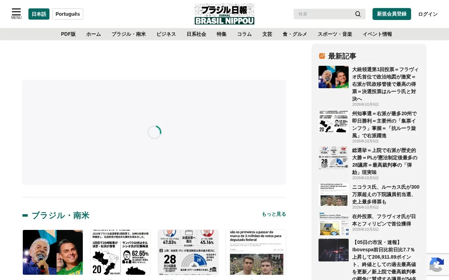
Task: Open the PDF版 menu item
Action: 68,34
